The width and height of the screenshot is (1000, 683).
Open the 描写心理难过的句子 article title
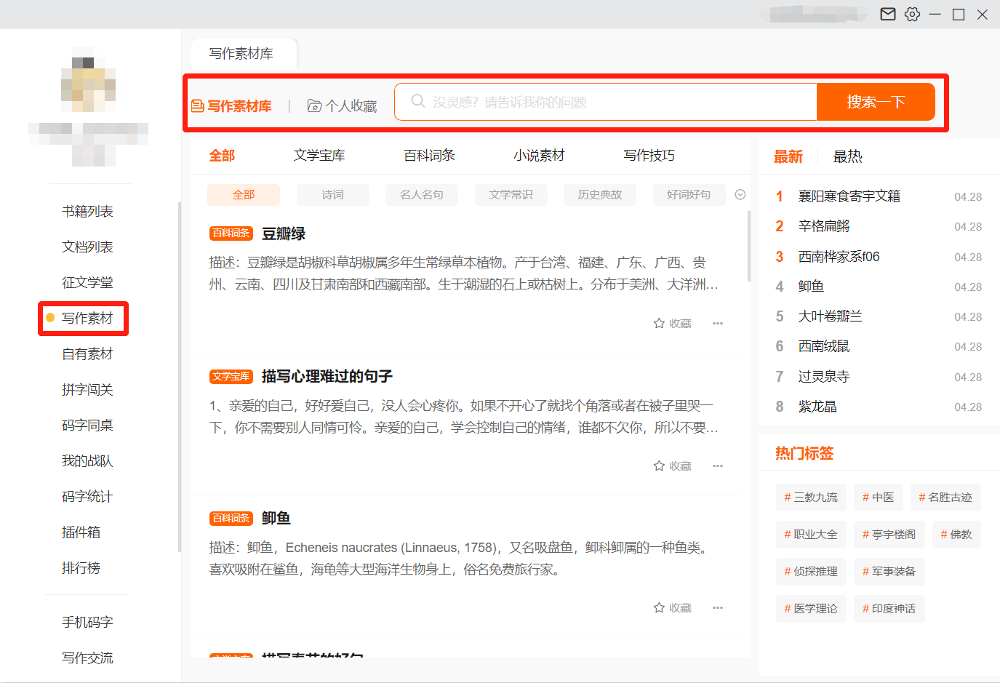click(x=327, y=376)
